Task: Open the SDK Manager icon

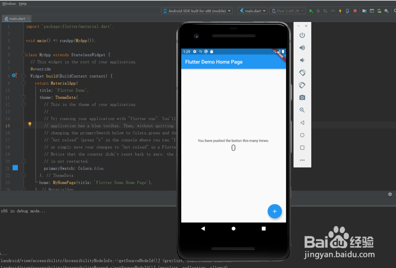Action: (x=386, y=11)
